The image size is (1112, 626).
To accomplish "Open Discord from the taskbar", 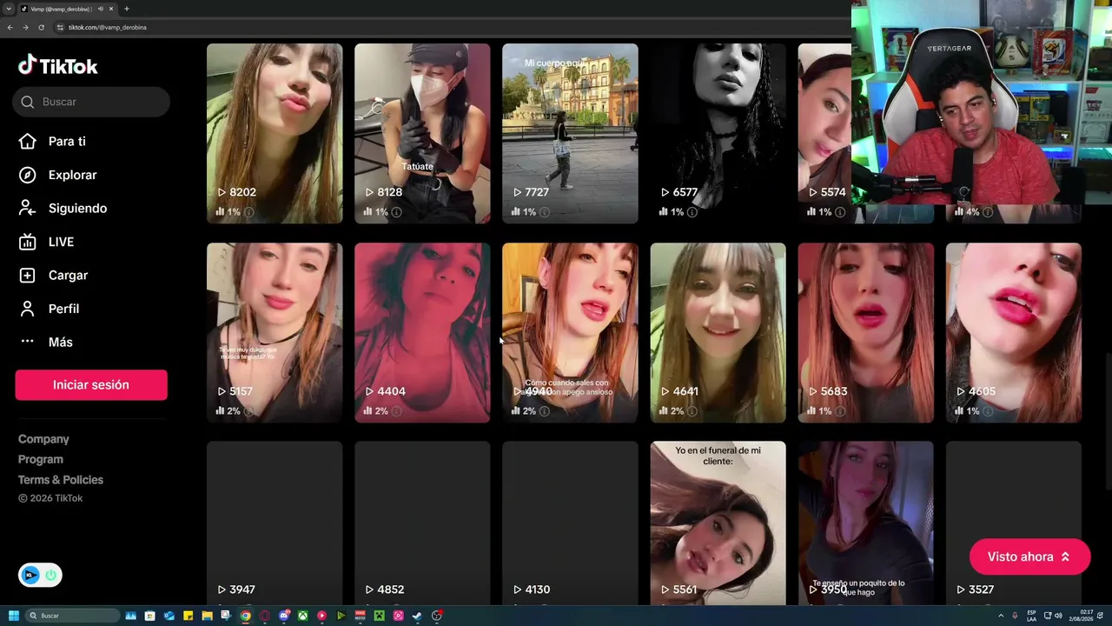I will click(x=284, y=616).
